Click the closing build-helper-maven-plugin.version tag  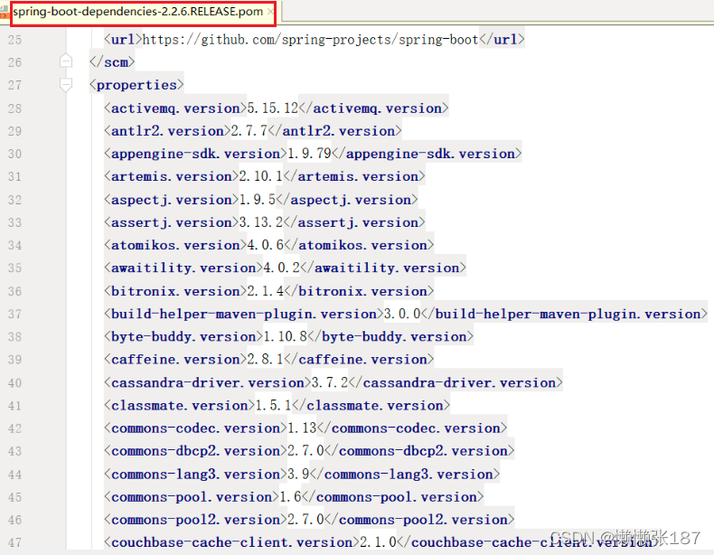tap(565, 314)
